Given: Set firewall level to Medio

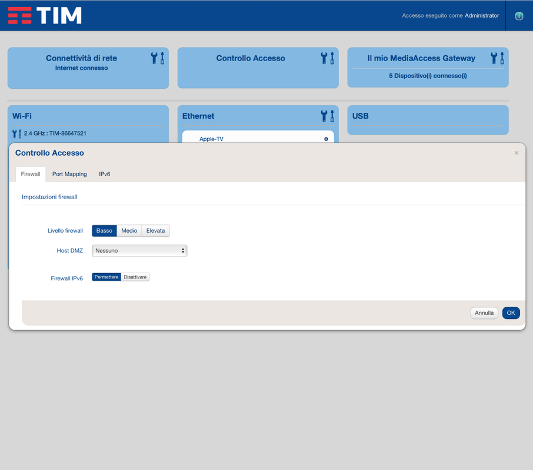Looking at the screenshot, I should point(129,231).
